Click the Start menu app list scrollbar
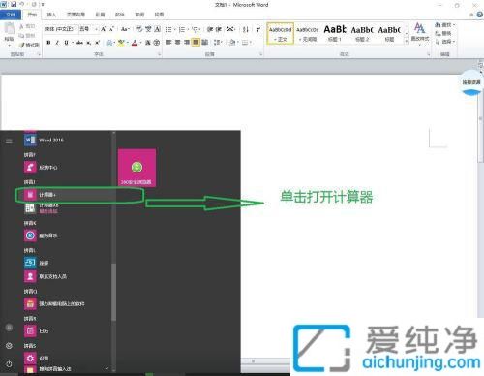The image size is (484, 376). 113,292
